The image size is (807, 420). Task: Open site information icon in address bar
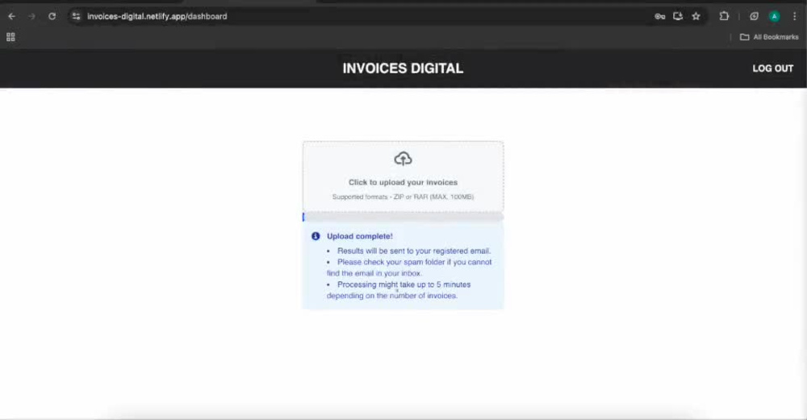pos(76,16)
